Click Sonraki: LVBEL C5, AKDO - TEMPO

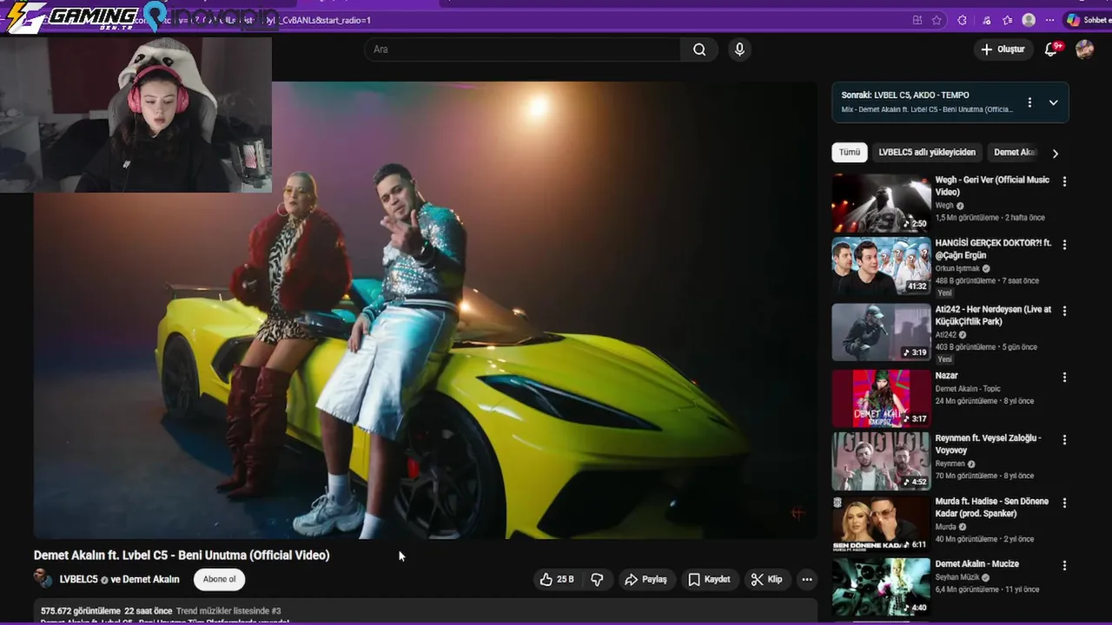tap(905, 95)
